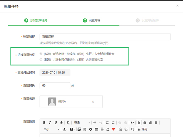Toggle bold formatting in the editor

[44, 123]
